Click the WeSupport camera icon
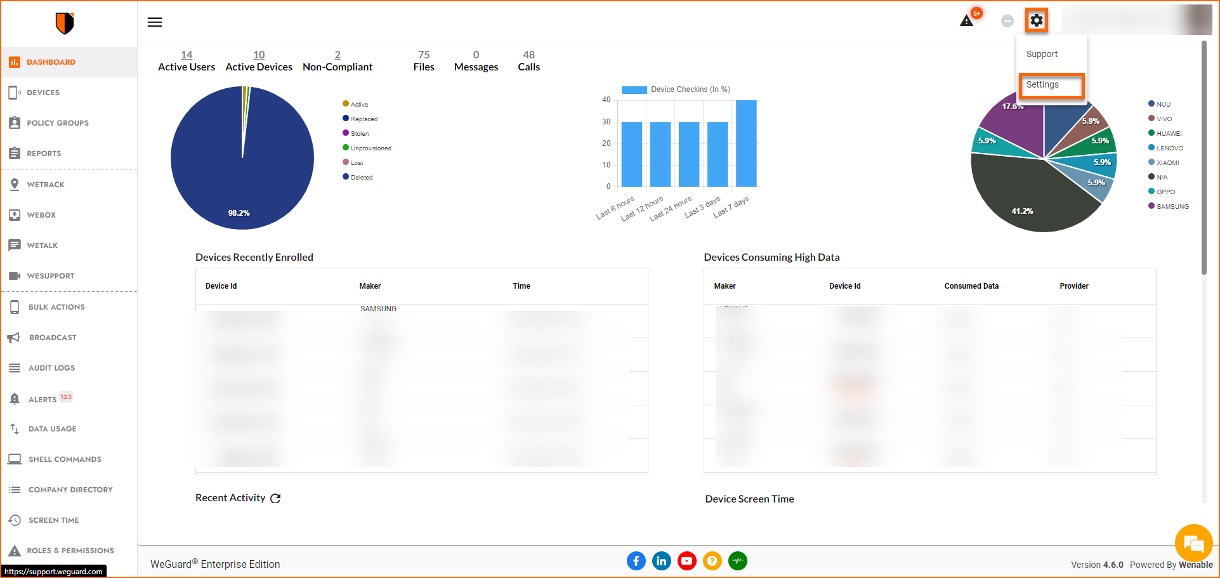The height and width of the screenshot is (578, 1220). (15, 276)
